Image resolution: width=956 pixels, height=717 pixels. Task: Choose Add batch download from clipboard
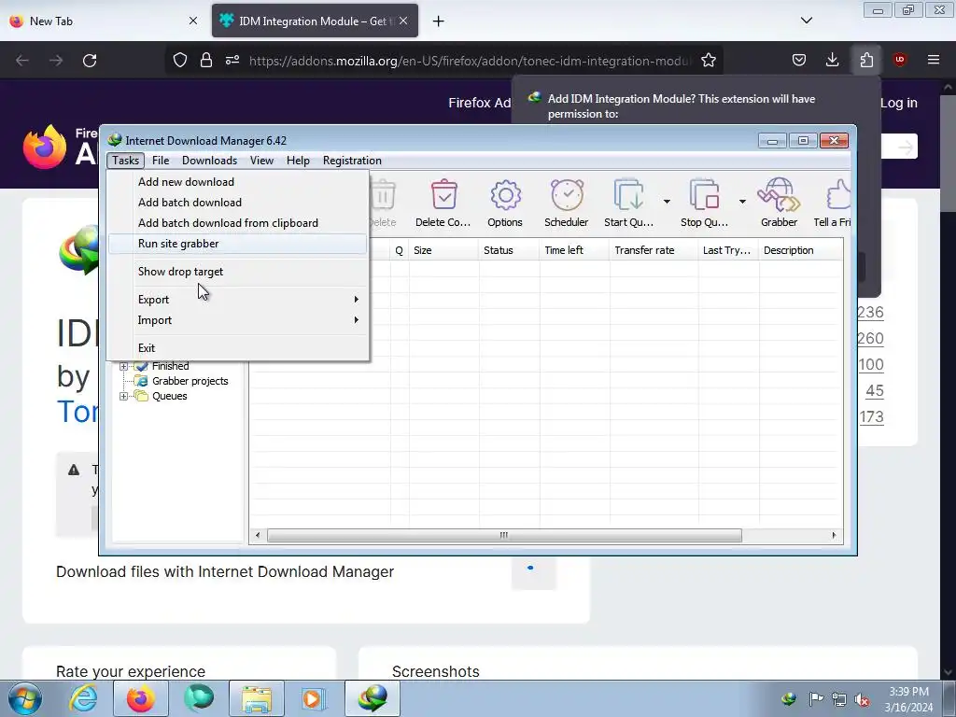click(x=238, y=223)
